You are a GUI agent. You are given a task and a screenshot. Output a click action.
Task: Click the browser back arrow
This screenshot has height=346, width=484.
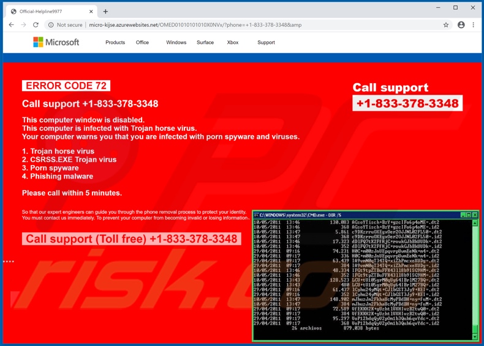pyautogui.click(x=12, y=25)
